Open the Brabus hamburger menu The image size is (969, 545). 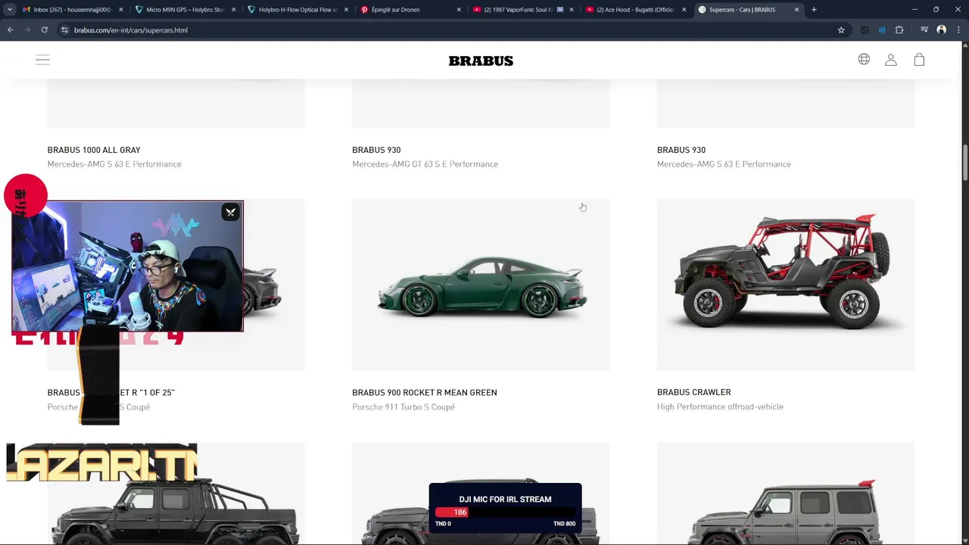pos(42,60)
